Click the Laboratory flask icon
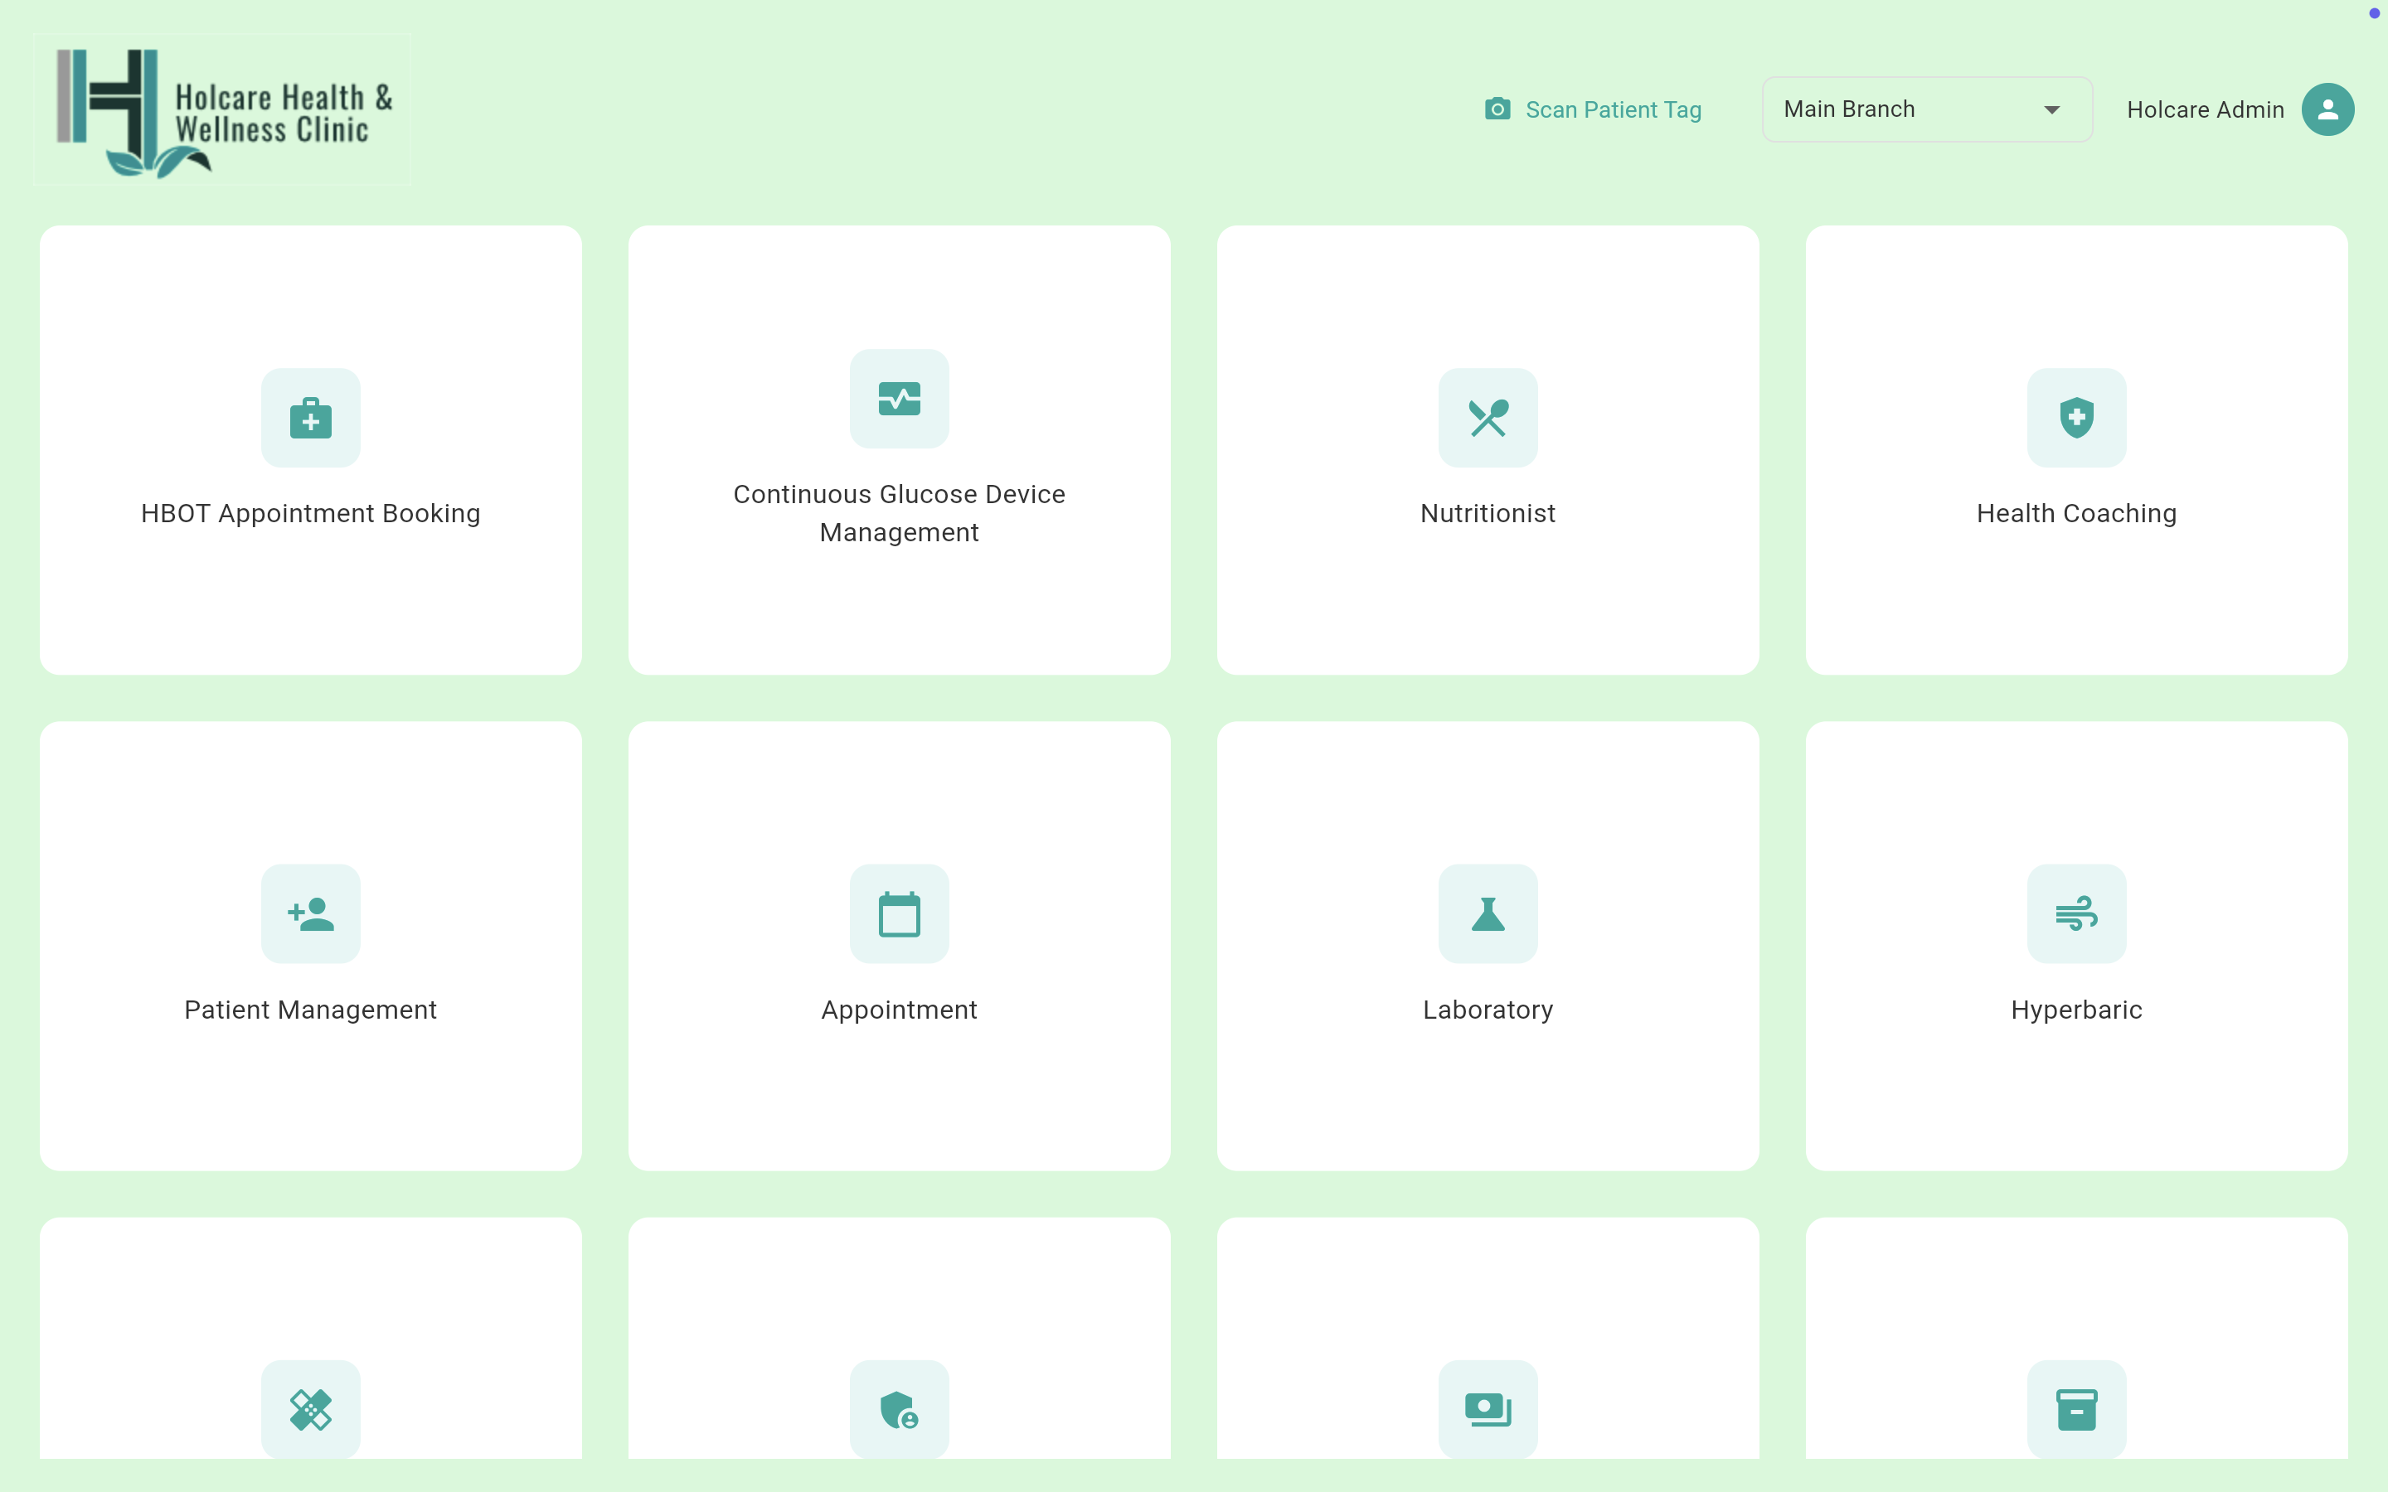Image resolution: width=2388 pixels, height=1492 pixels. click(x=1487, y=913)
